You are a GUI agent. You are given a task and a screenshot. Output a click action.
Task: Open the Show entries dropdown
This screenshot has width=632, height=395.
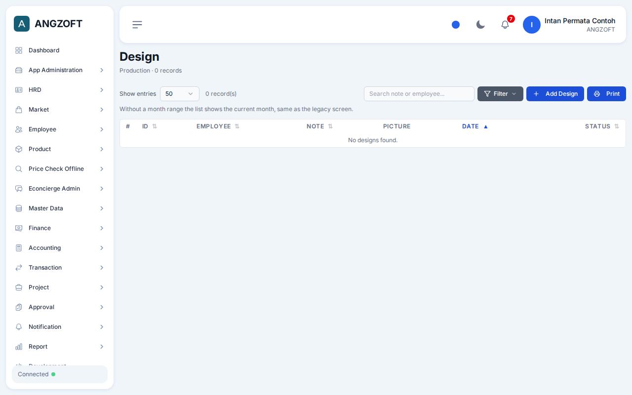180,94
